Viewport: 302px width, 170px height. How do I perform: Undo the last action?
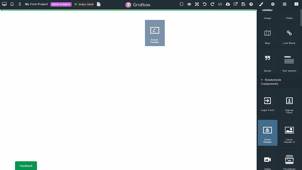click(205, 4)
